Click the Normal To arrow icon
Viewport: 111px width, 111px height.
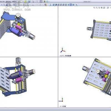coord(50,5)
